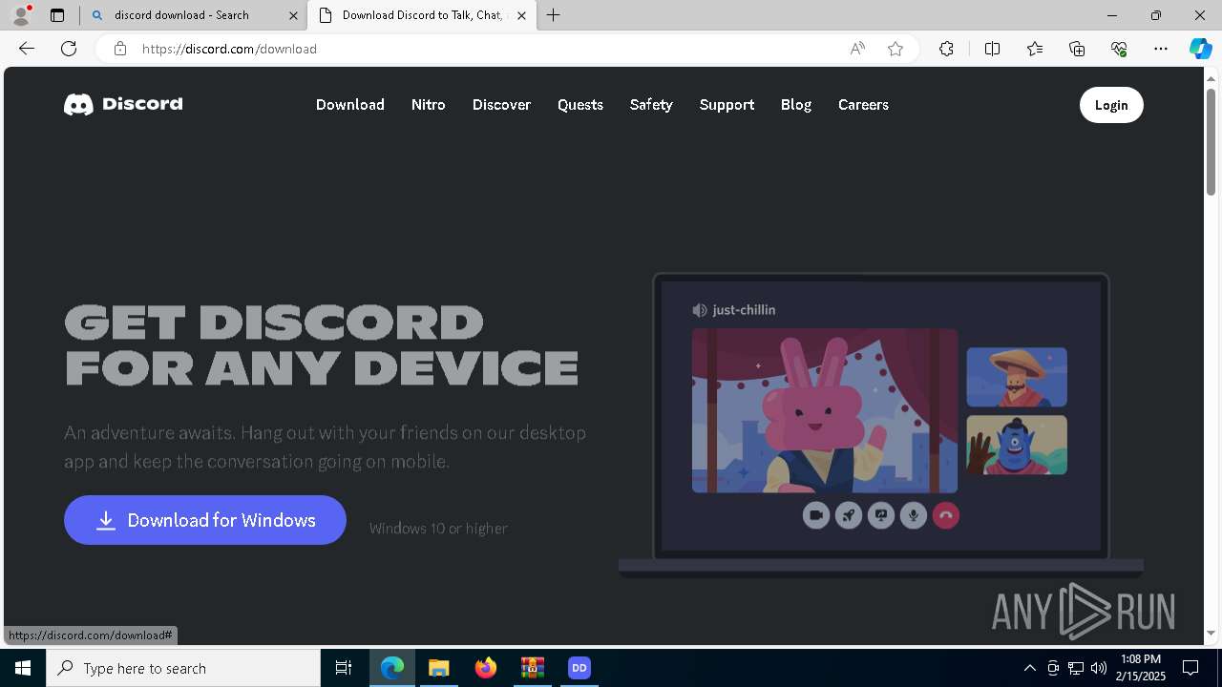1222x687 pixels.
Task: Open a new browser tab
Action: pos(554,15)
